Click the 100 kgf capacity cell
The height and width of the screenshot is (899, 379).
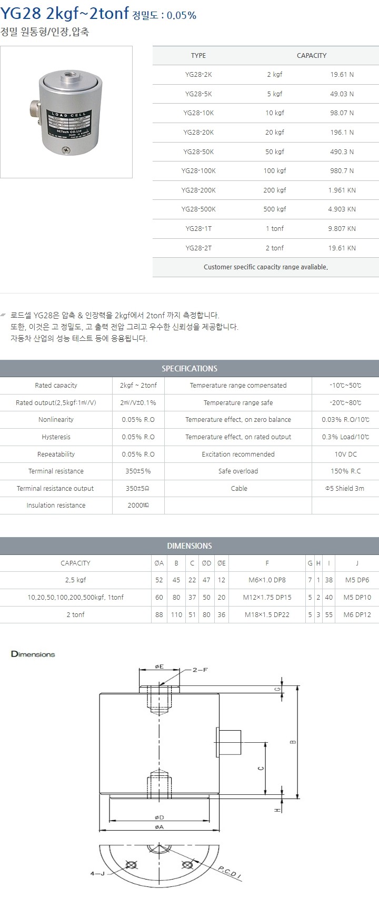(275, 171)
